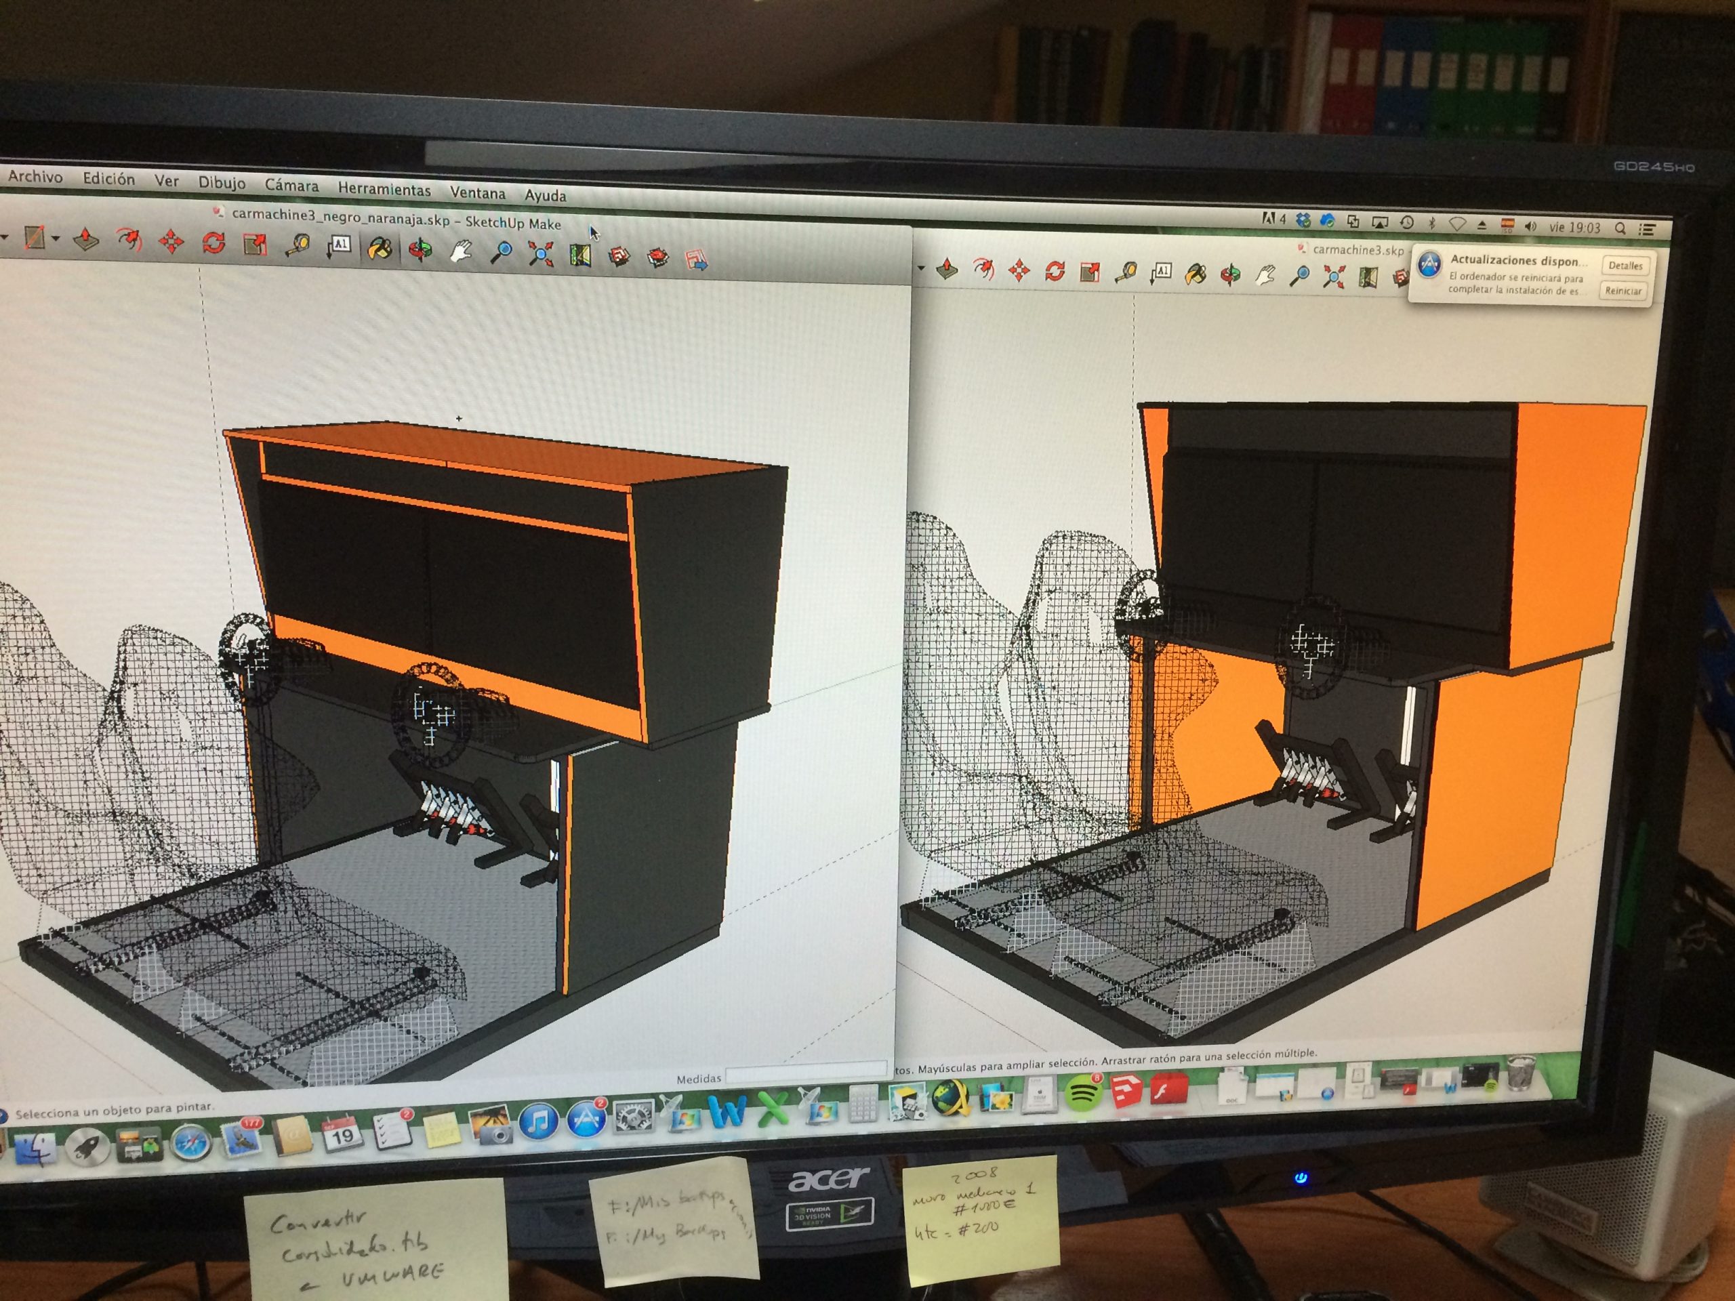The height and width of the screenshot is (1301, 1735).
Task: Open the Herramientas menu
Action: (x=384, y=189)
